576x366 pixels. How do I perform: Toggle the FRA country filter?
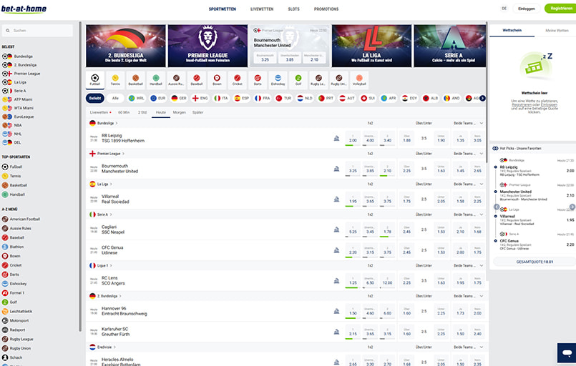click(263, 99)
